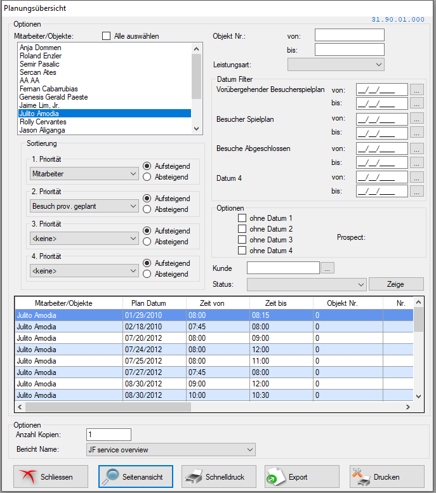This screenshot has width=436, height=493.
Task: Open date picker for Besucher Spielplan von
Action: (416, 119)
